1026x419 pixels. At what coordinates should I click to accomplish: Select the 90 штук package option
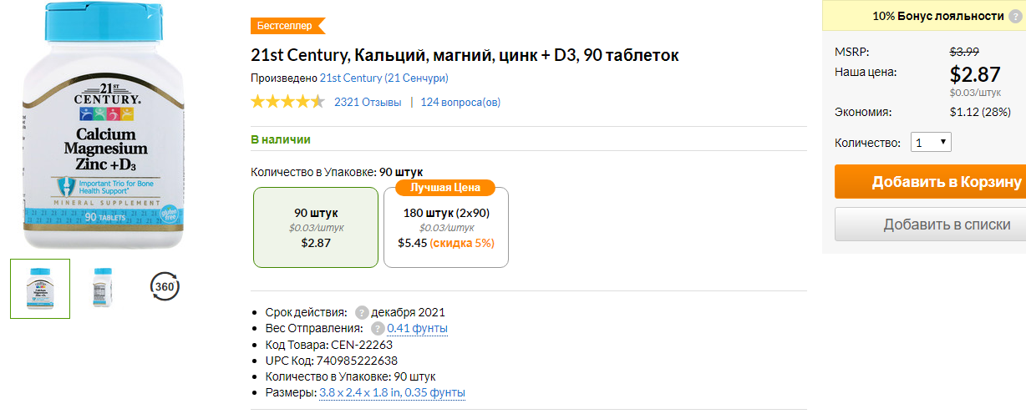[x=316, y=227]
